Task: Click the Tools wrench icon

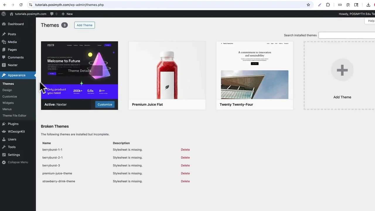Action: (x=4, y=147)
